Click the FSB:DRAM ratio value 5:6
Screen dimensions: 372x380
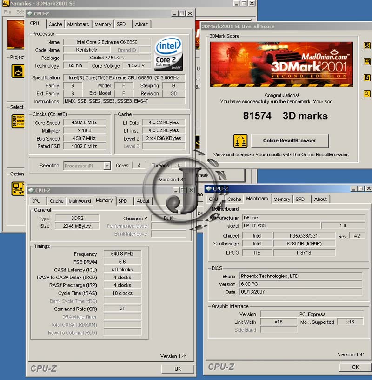(x=122, y=262)
